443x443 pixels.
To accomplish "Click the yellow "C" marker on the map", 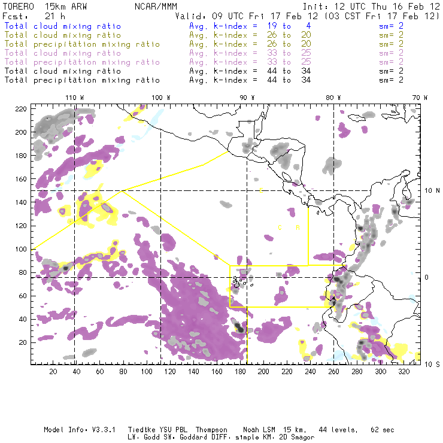I will point(280,227).
